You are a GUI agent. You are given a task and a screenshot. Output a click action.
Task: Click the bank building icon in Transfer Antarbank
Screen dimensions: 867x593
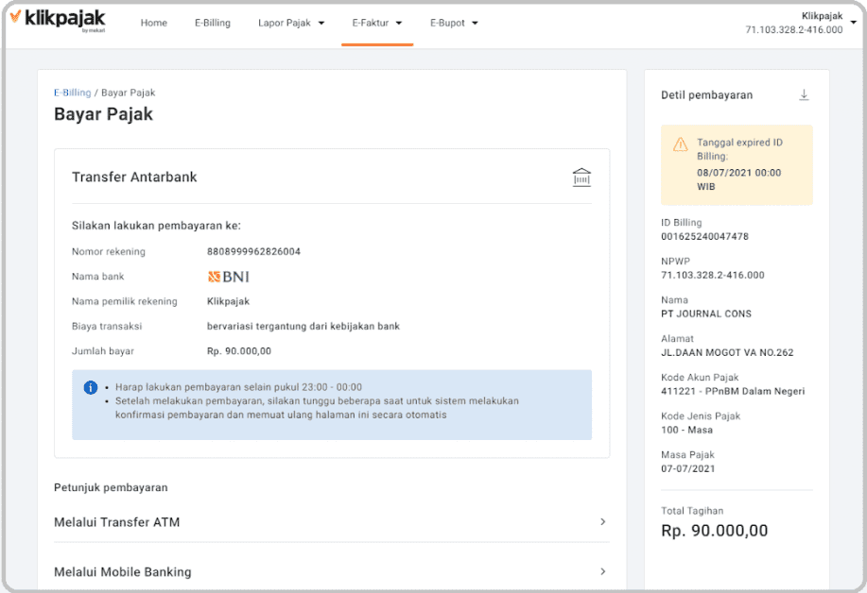point(581,178)
